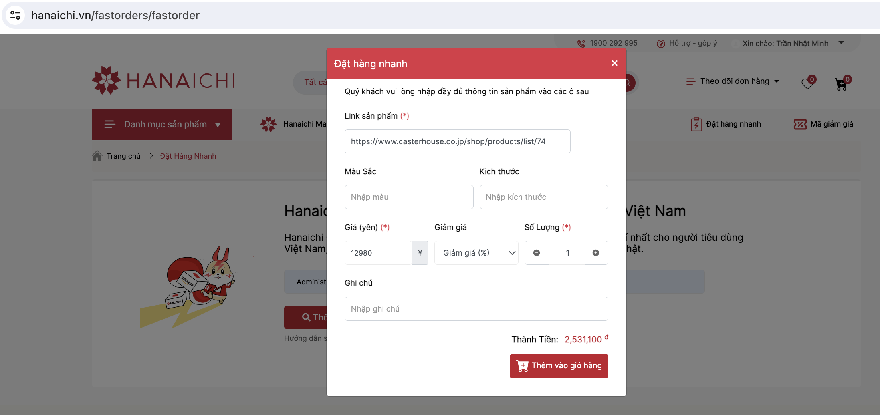Open the wishlist heart icon

click(x=808, y=83)
